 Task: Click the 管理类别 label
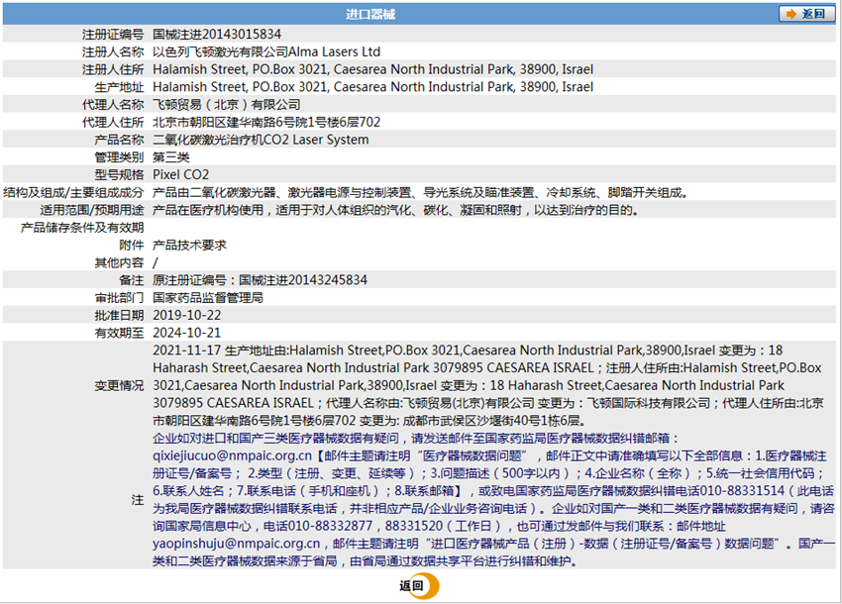point(119,157)
